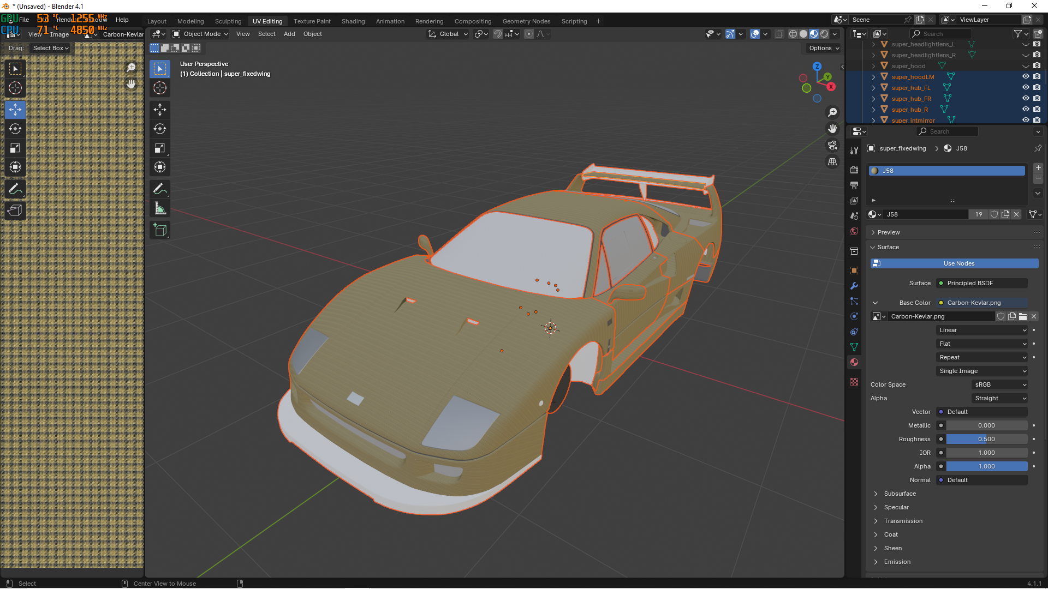
Task: Open the Object Mode dropdown
Action: [x=201, y=34]
